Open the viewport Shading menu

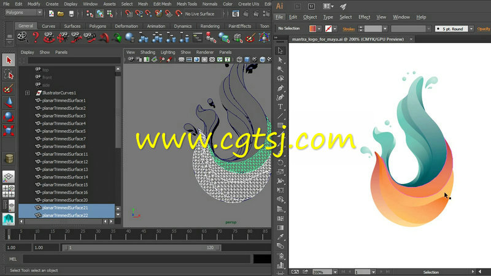point(147,52)
